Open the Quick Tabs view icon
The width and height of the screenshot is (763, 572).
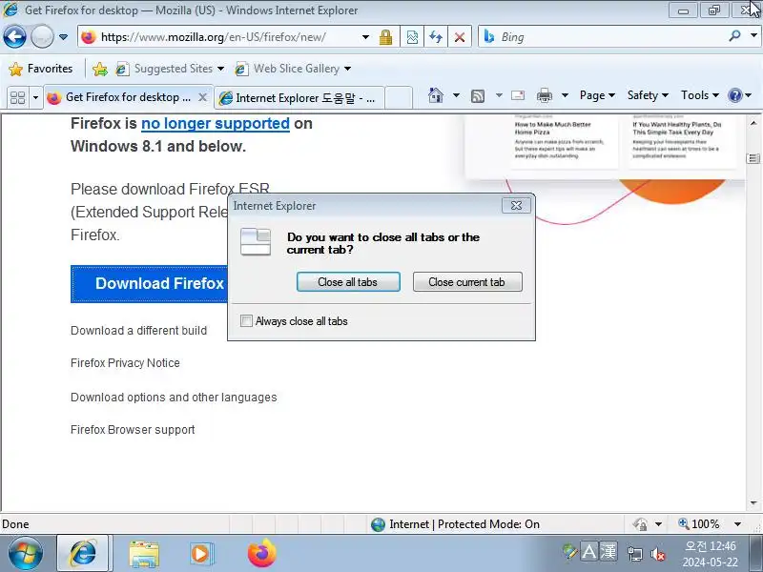pos(17,98)
